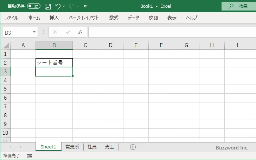Select column H header
The image size is (256, 160).
click(212, 45)
